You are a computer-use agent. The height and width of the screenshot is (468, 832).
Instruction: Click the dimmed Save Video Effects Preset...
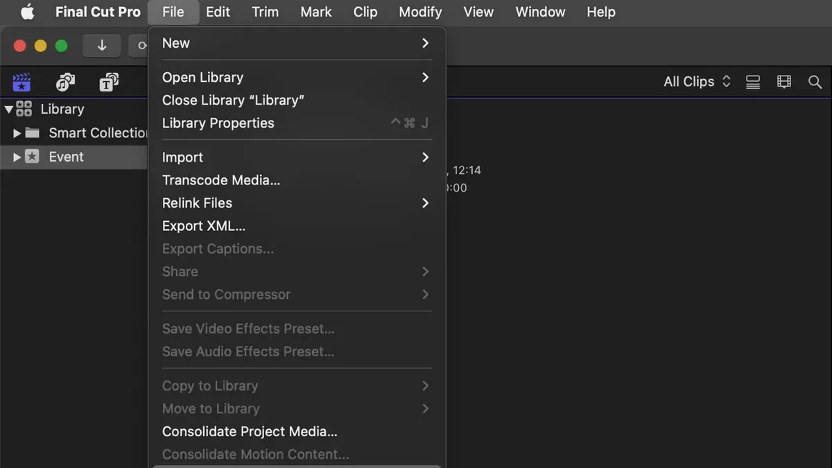pos(297,329)
